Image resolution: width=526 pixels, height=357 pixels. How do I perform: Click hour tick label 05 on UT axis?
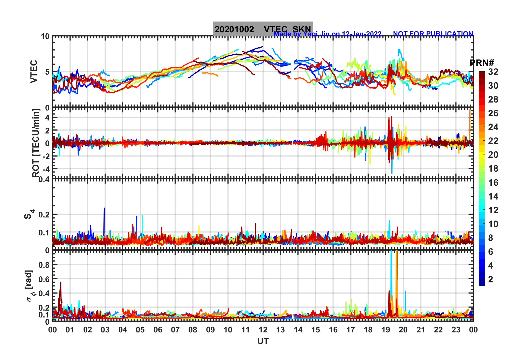140,330
